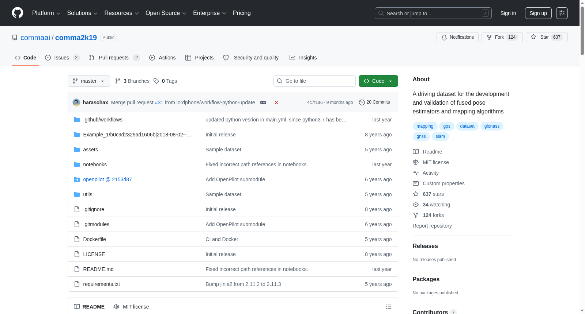
Task: View failed checks red X status icon
Action: coord(276,102)
